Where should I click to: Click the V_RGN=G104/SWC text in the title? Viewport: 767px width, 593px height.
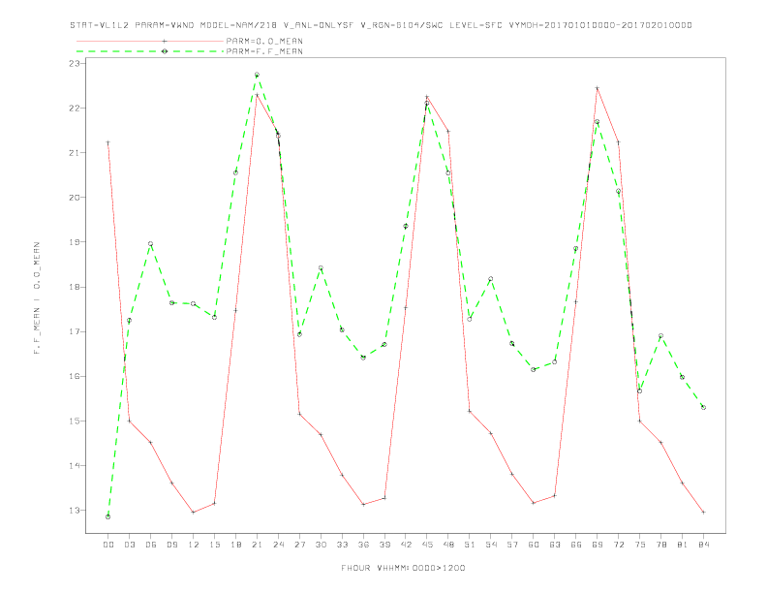tap(402, 25)
